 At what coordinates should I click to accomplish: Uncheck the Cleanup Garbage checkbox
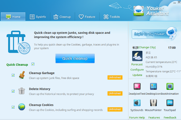pos(13,75)
